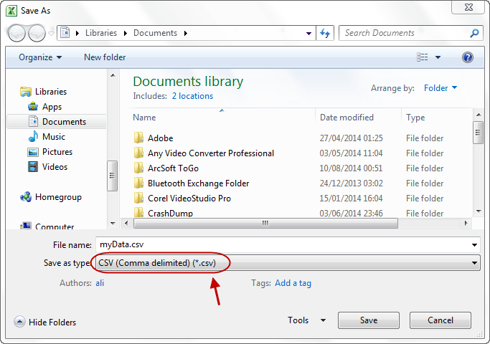Click the Corel VideoStudio Pro folder icon
Viewport: 490px width, 344px height.
point(138,198)
